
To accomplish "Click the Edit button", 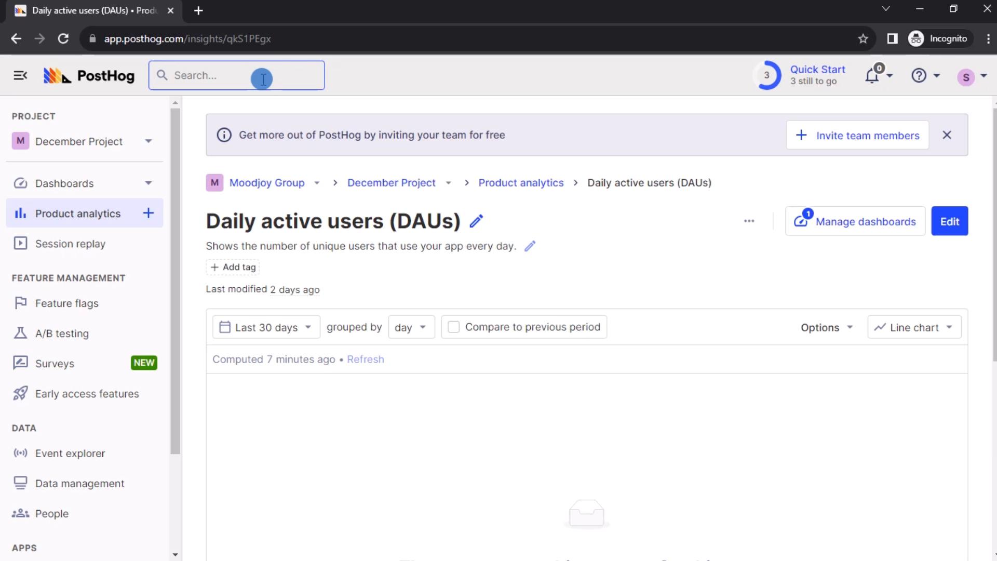I will [950, 221].
